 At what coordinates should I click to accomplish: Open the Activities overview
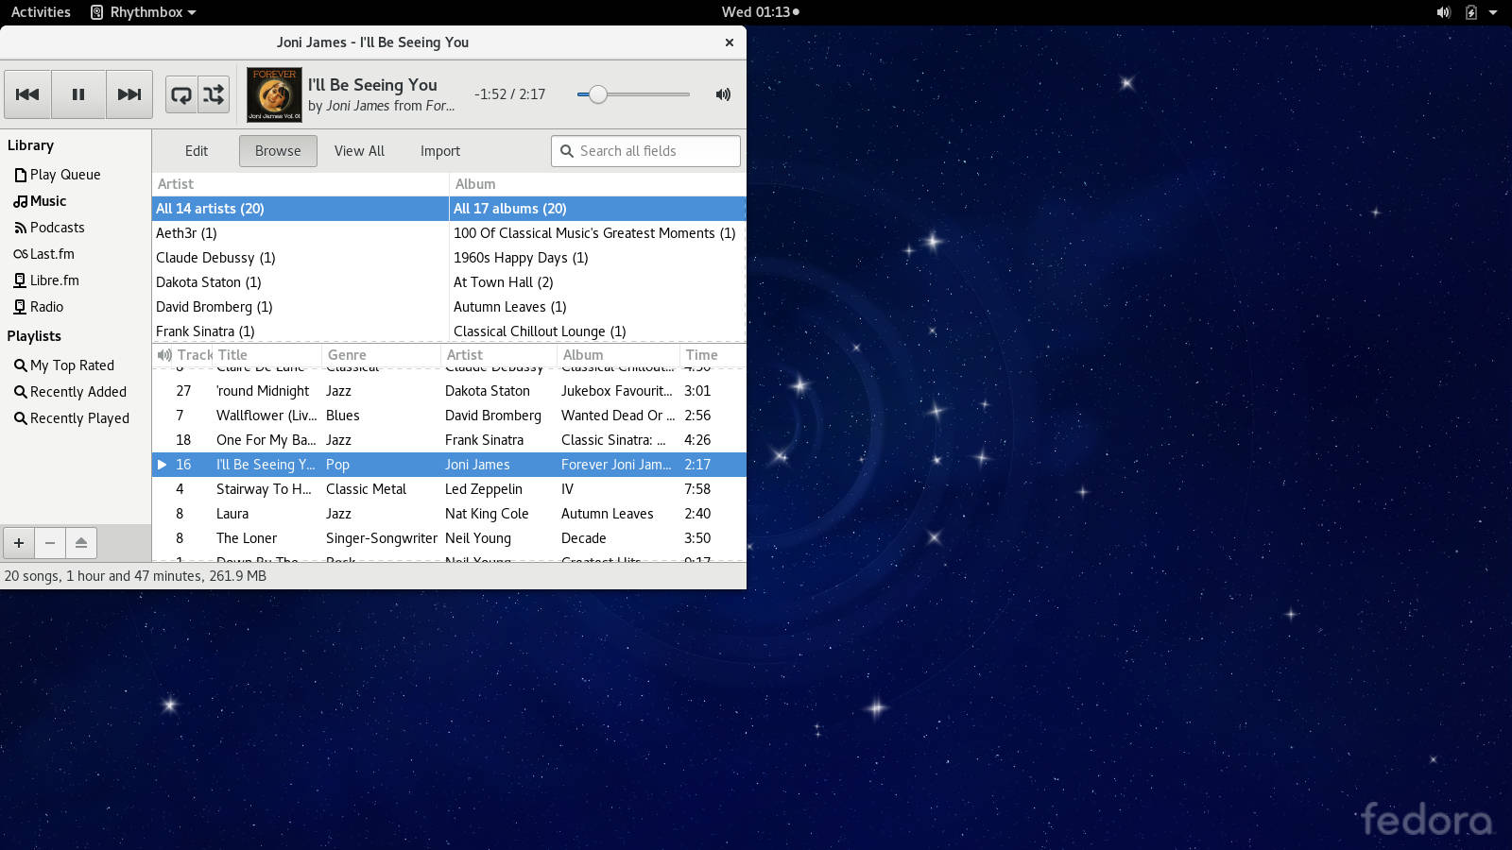tap(41, 12)
